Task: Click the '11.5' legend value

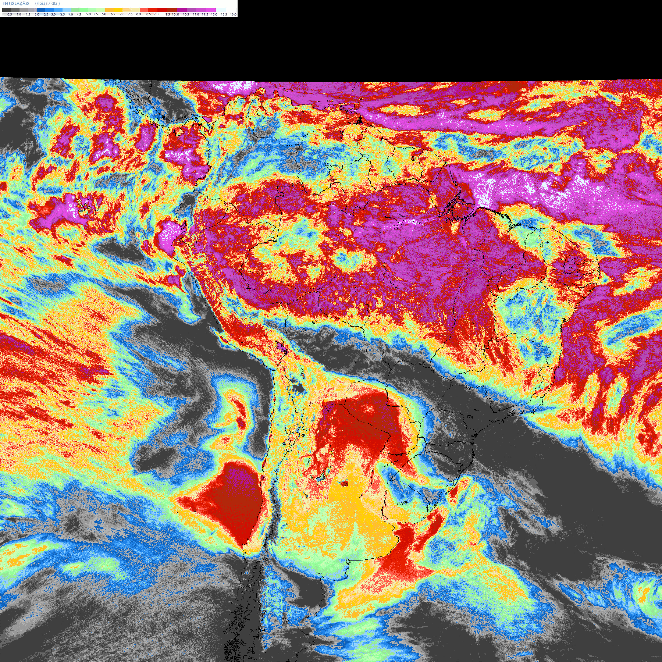Action: coord(205,14)
